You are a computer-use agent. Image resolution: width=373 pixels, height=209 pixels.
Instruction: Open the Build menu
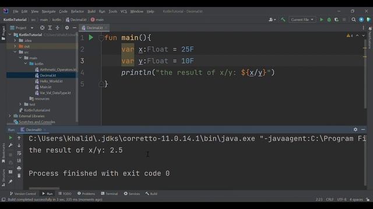coord(92,12)
